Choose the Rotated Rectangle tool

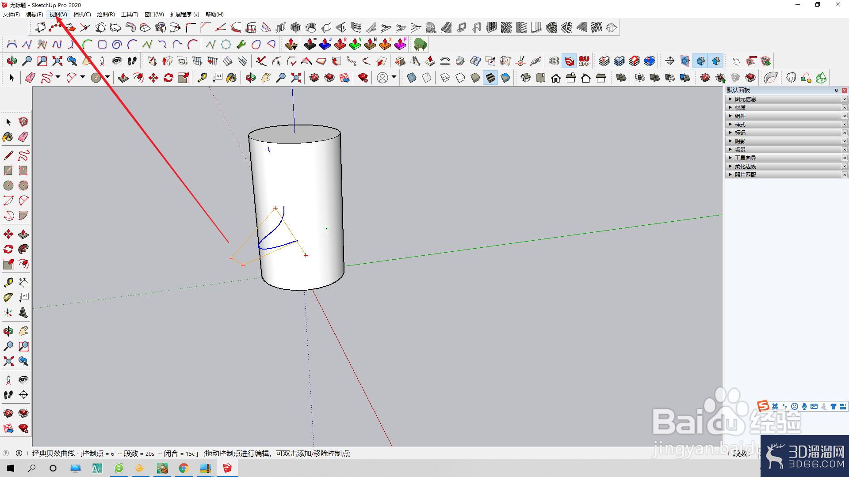point(23,170)
